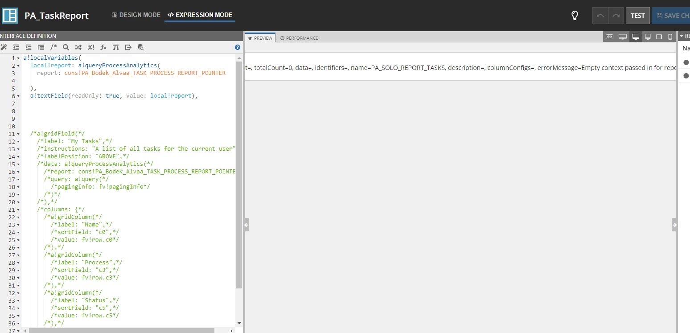
Task: Click the pi constant icon
Action: [x=116, y=47]
